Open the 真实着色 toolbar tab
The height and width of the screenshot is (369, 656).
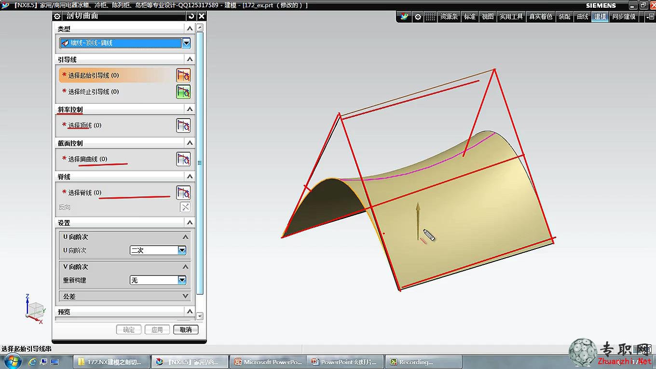(x=540, y=16)
